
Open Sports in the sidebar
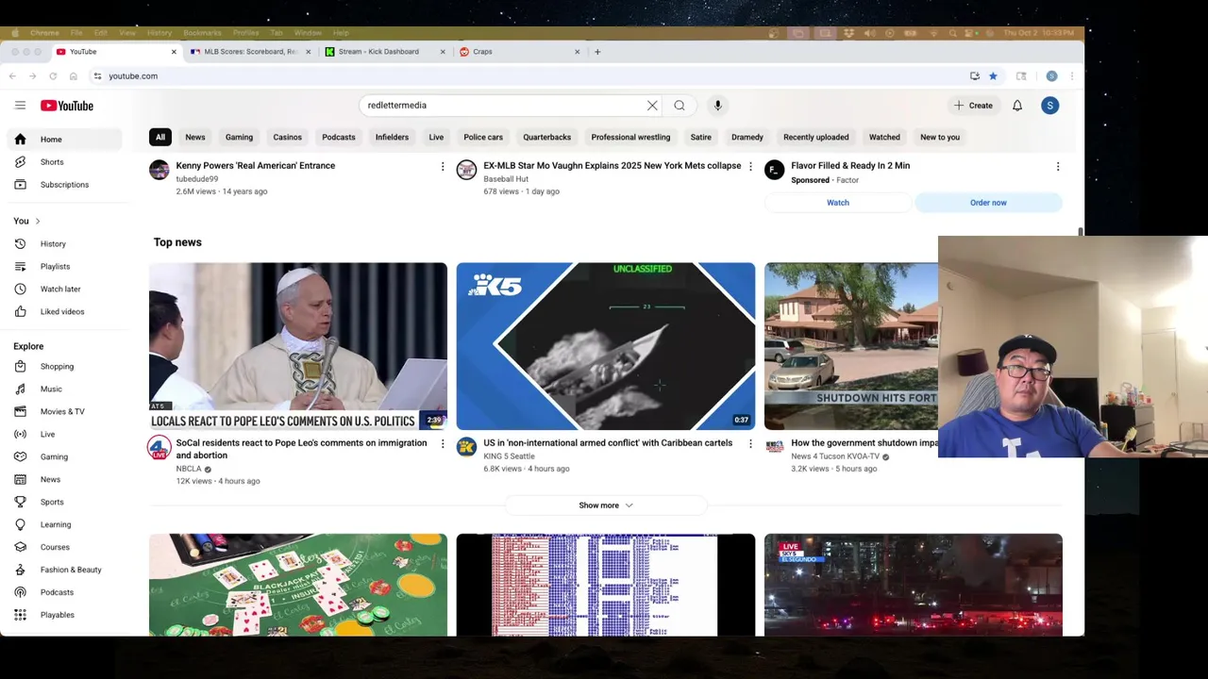(x=64, y=502)
